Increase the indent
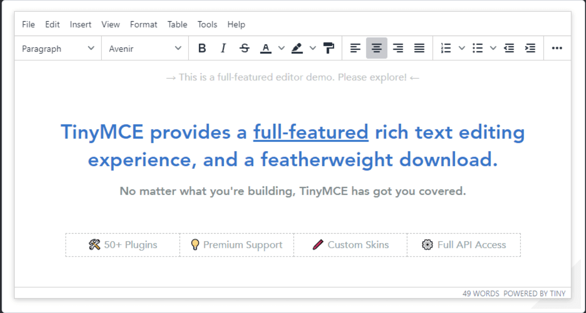Viewport: 586px width, 313px height. tap(530, 48)
